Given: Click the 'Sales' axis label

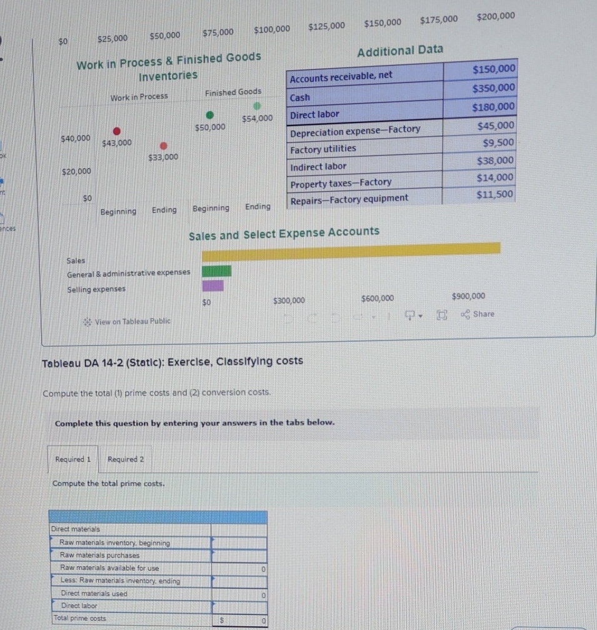Looking at the screenshot, I should click(x=76, y=261).
